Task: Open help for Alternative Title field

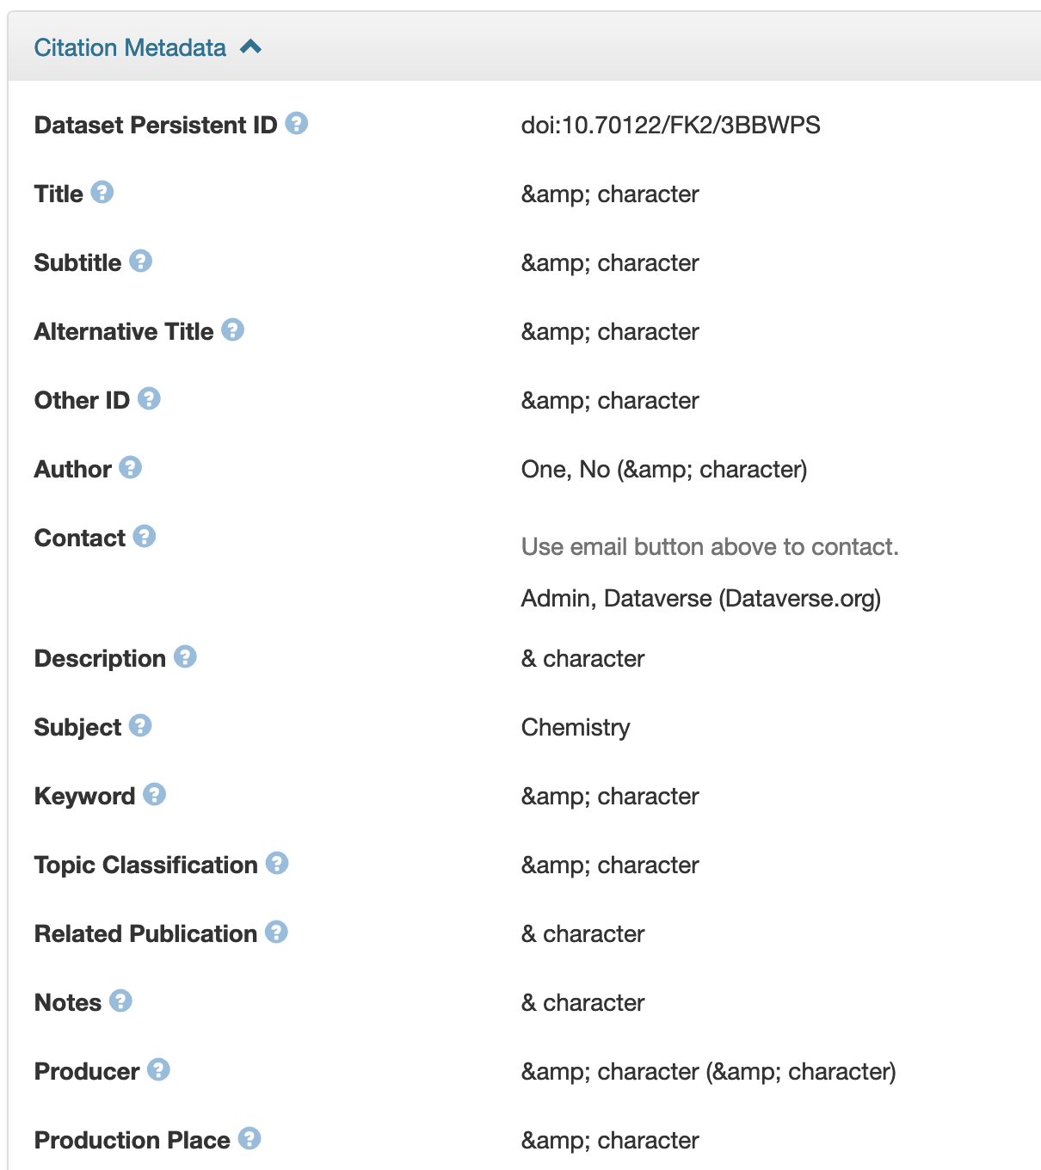Action: (232, 329)
